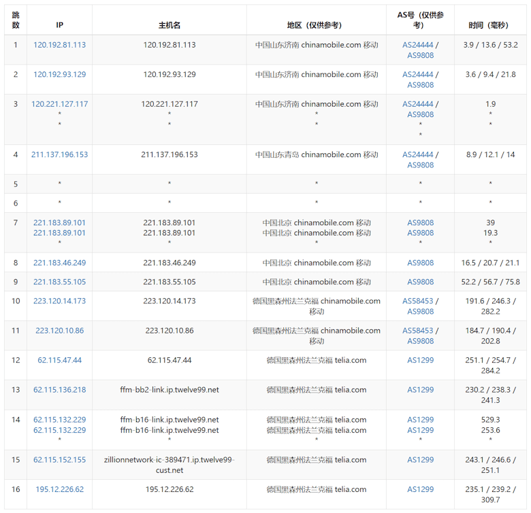Open the 62.115.136.218 IP link in hop 13
This screenshot has width=531, height=513.
[x=59, y=390]
